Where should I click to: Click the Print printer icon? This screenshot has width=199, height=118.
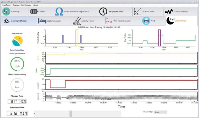(x=146, y=21)
